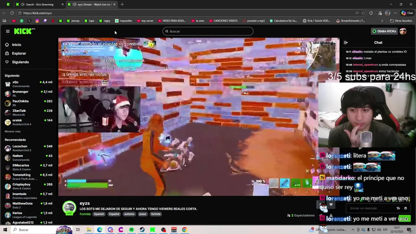Open the youtube a mp3 bookmark

click(x=253, y=21)
